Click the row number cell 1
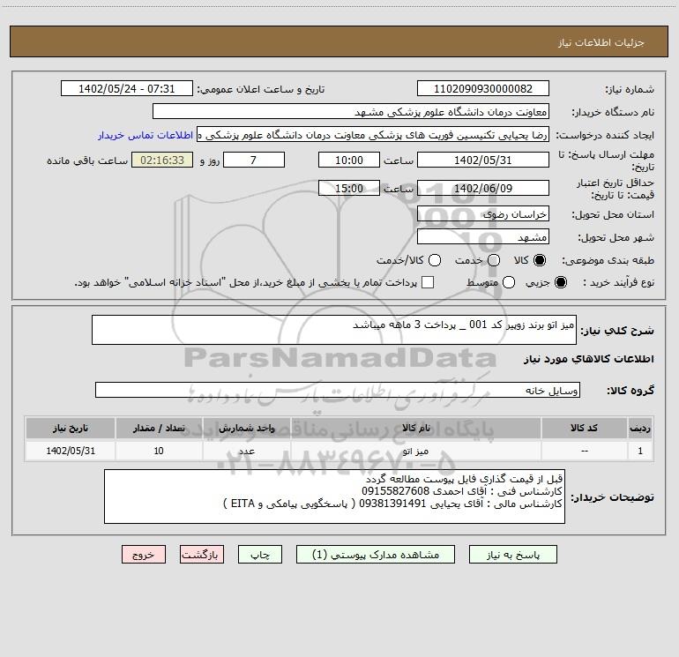Screen dimensions: 679x657 click(x=640, y=452)
